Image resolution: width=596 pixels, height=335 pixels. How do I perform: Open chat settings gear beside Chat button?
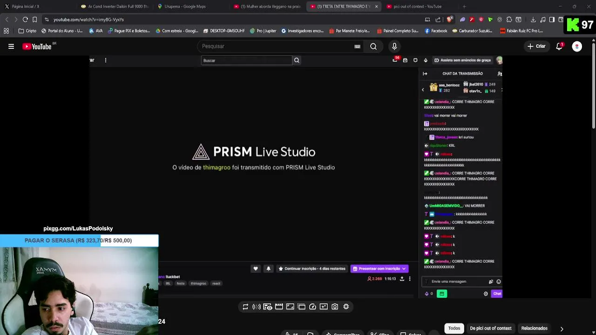pyautogui.click(x=486, y=294)
